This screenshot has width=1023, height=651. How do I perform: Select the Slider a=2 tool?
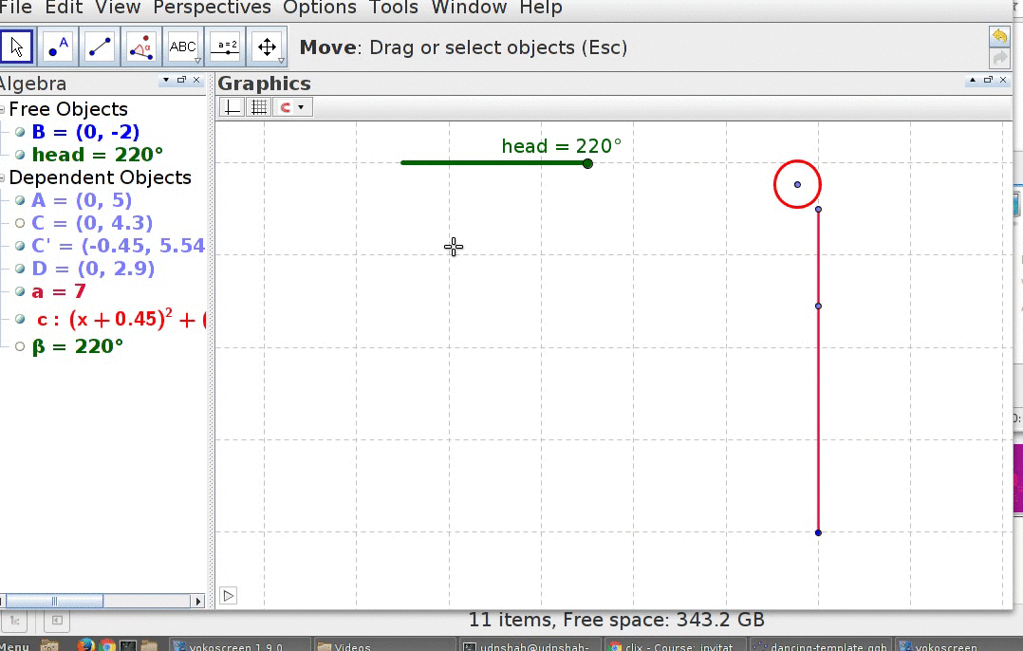point(226,46)
